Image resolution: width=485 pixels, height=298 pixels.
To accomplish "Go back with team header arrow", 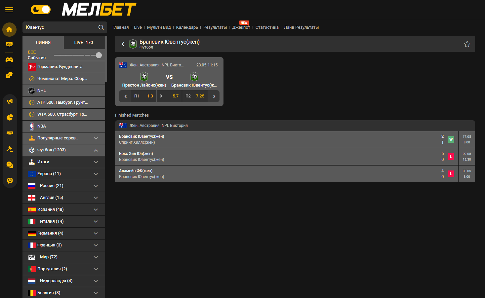I will click(123, 44).
